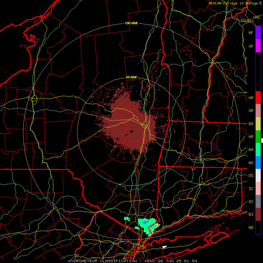Click the ND legend label
Screen dimensions: 263x263
pyautogui.click(x=251, y=227)
